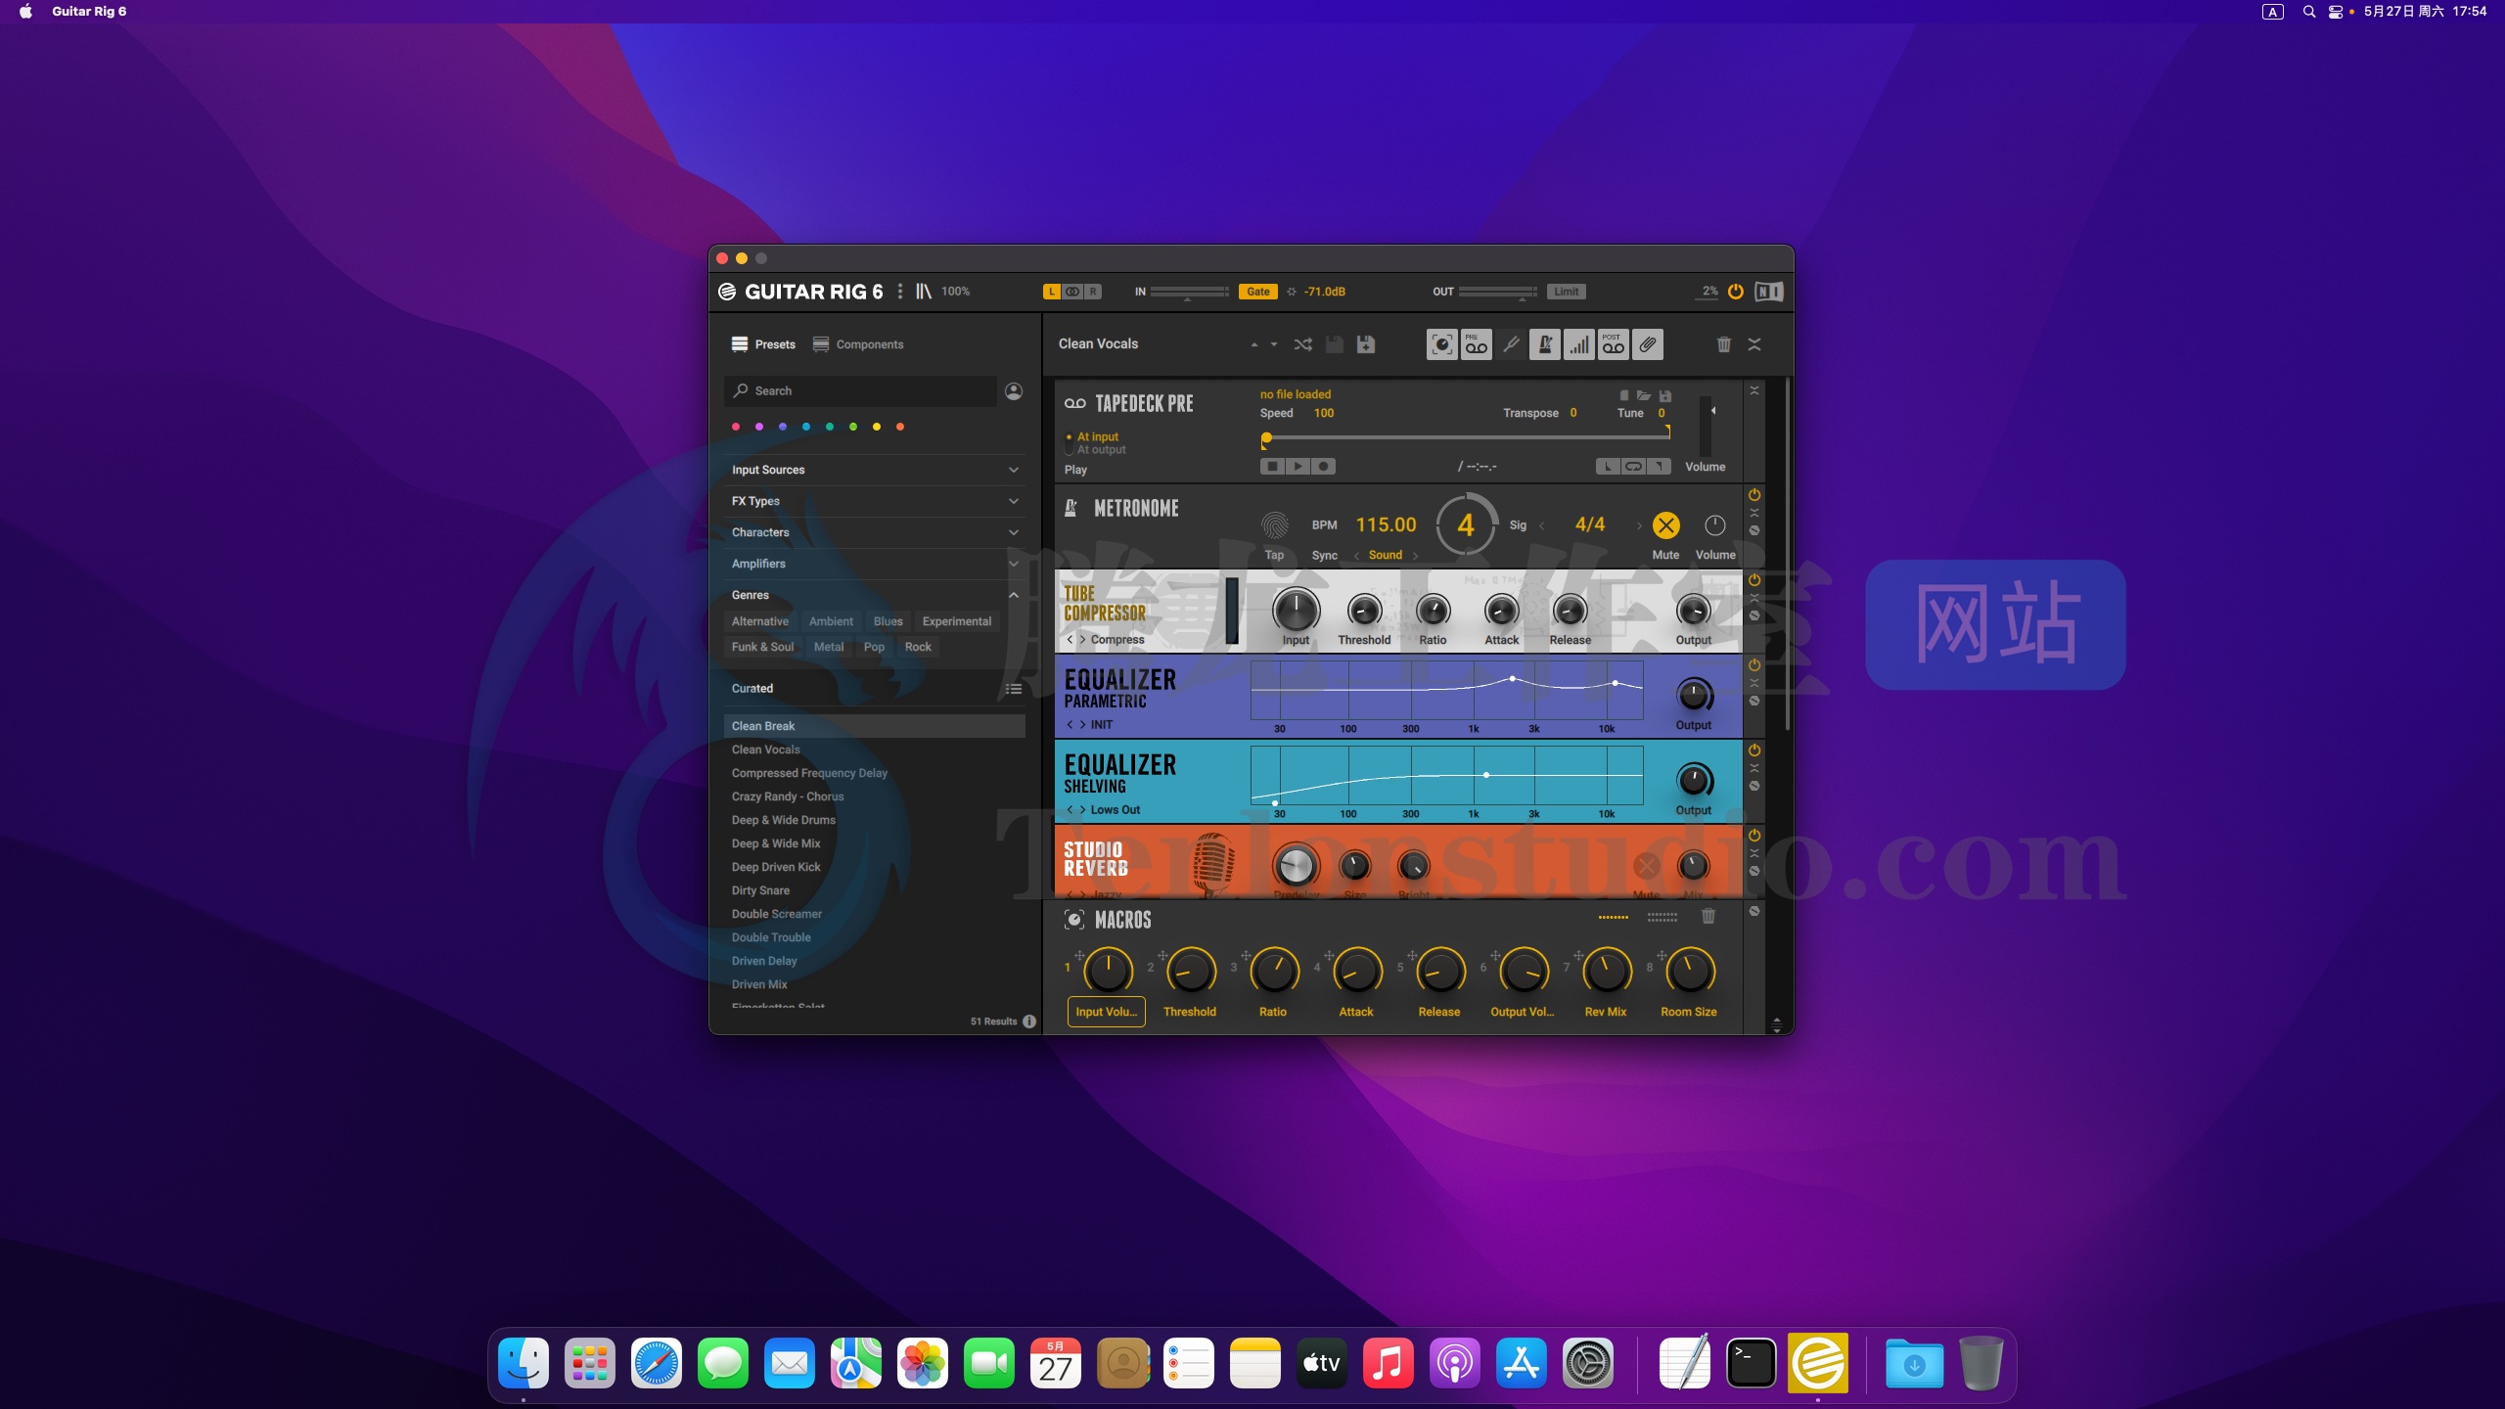
Task: Show results info icon at browser bottom
Action: pos(1029,1022)
